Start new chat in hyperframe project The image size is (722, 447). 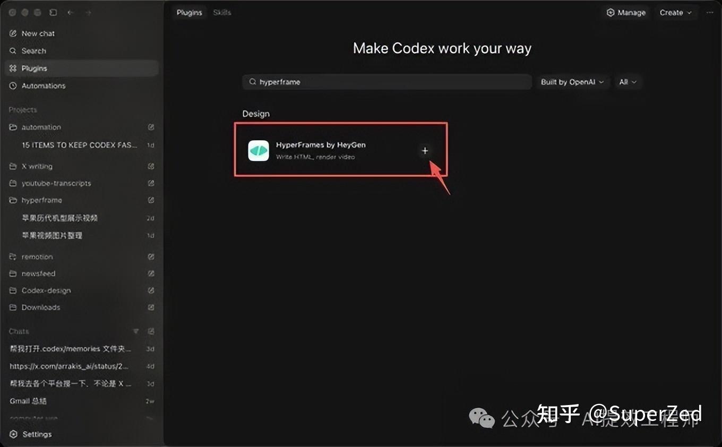pos(151,200)
